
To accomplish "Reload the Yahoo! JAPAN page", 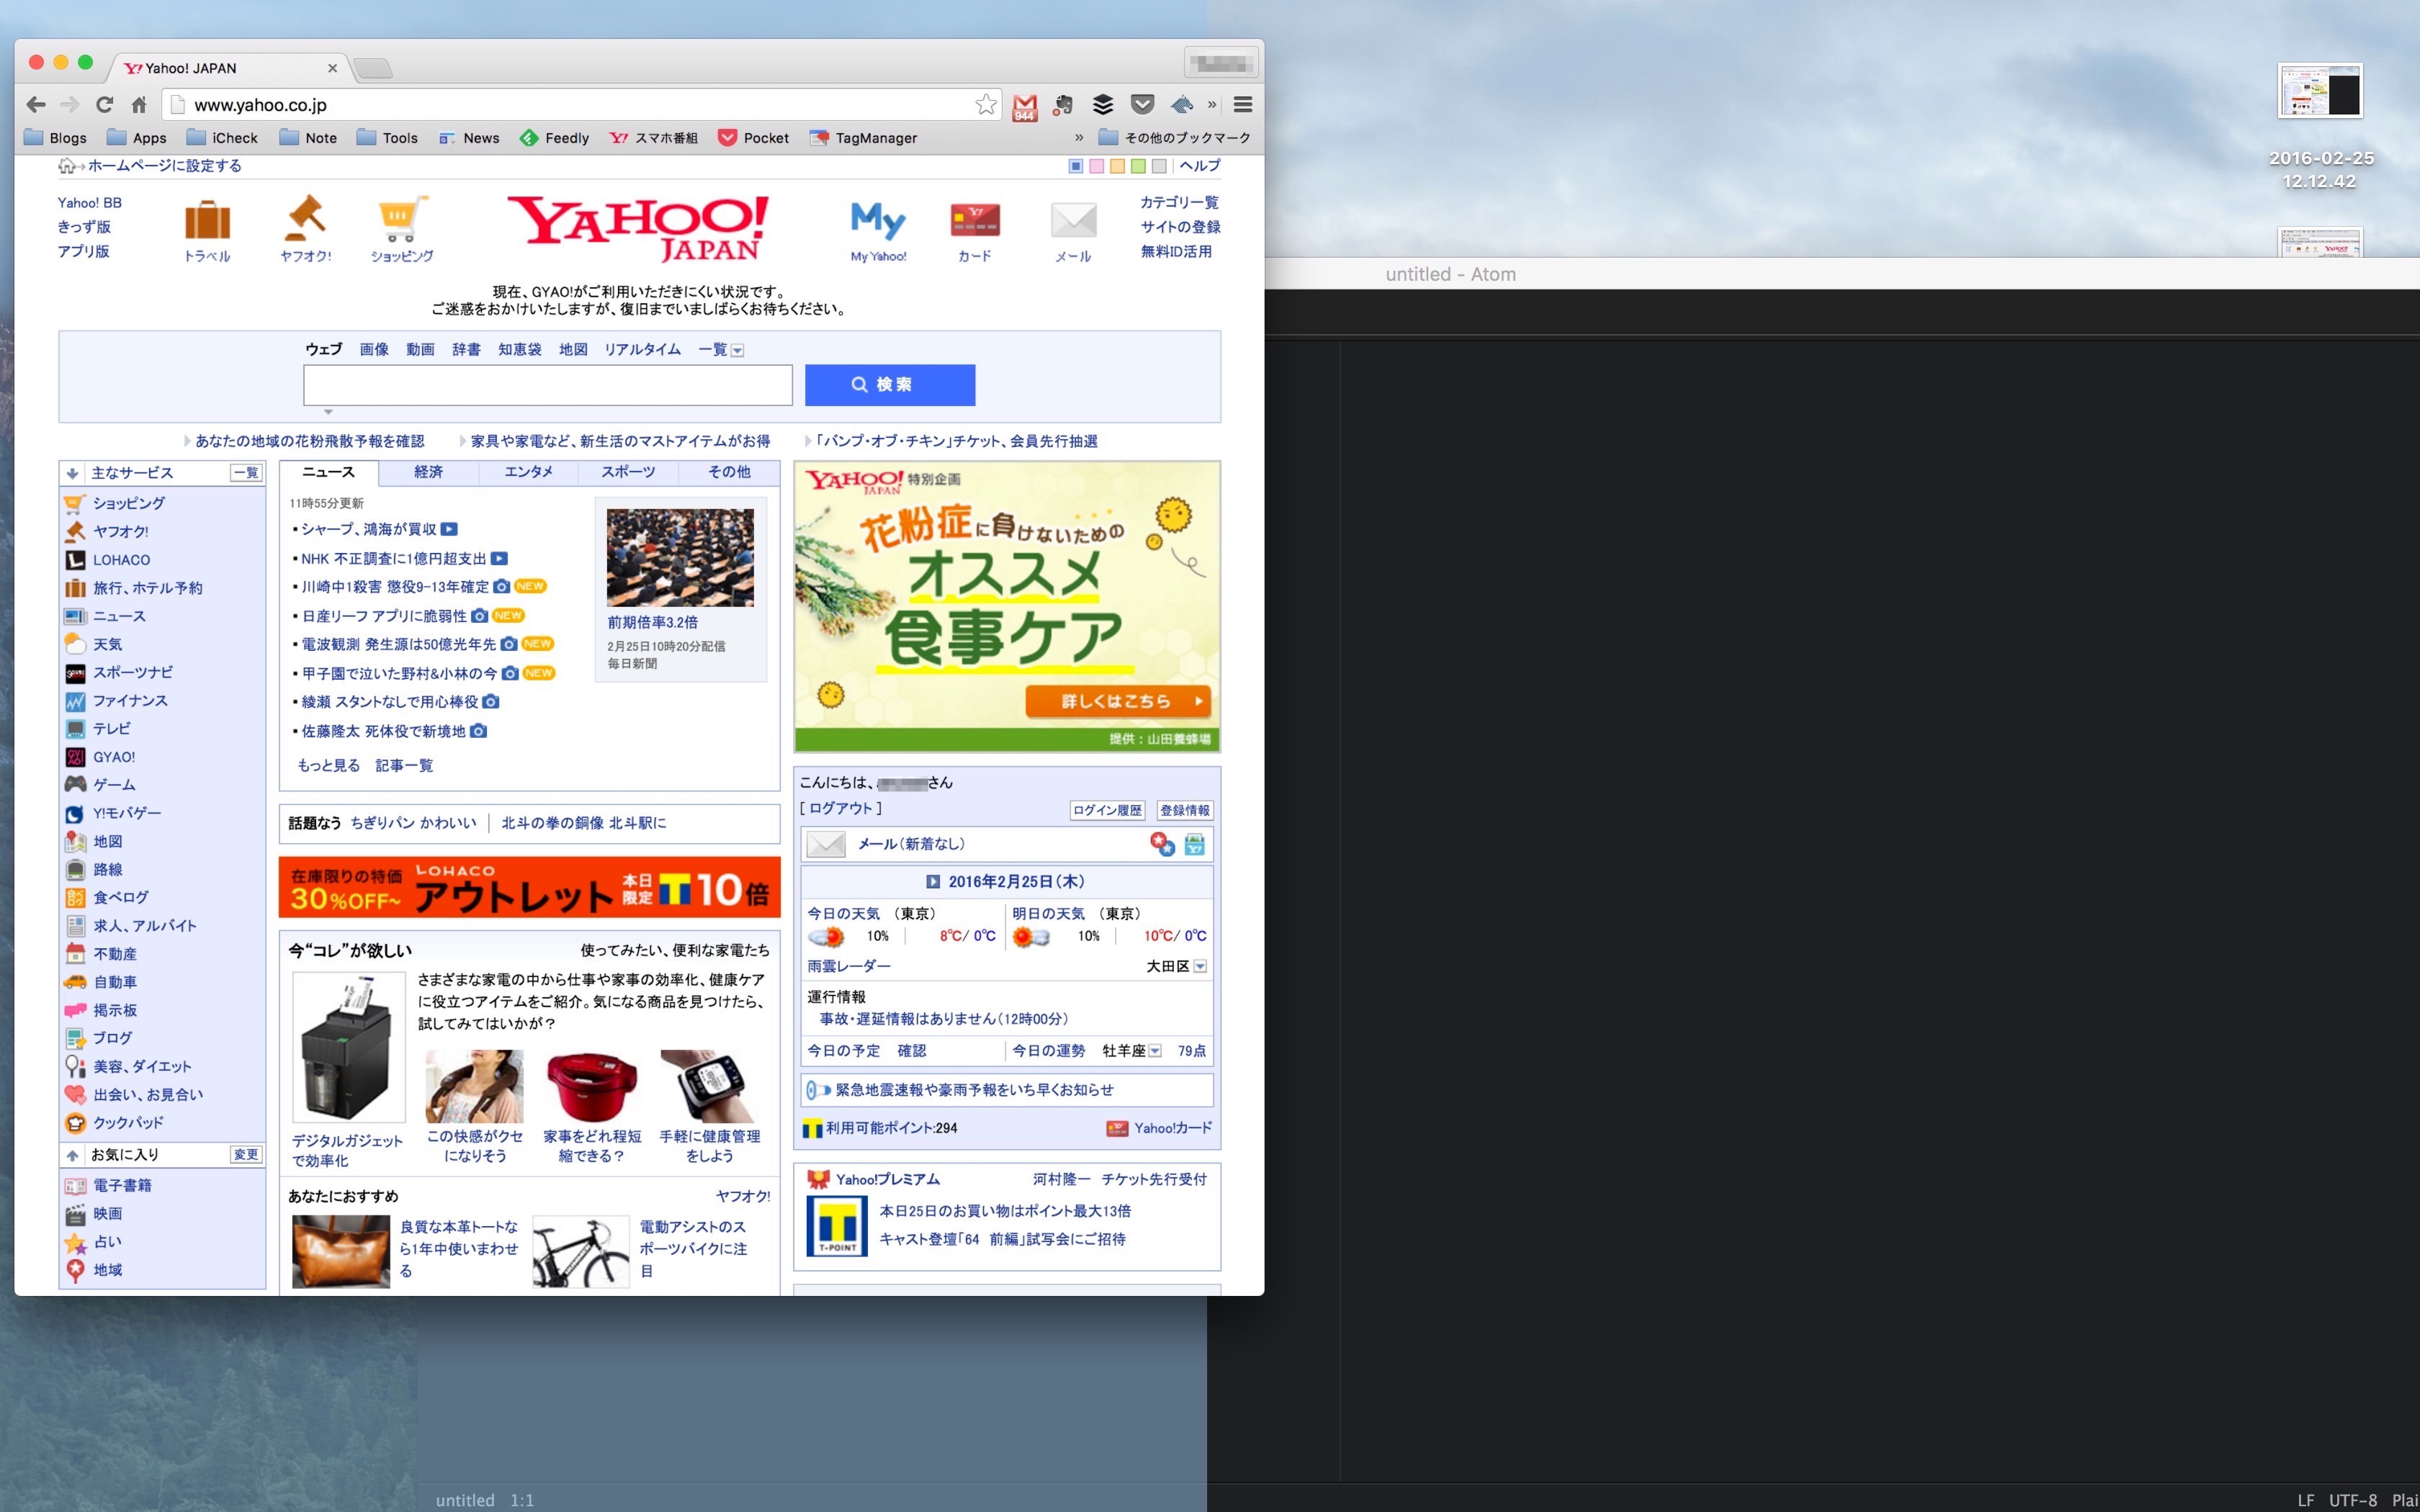I will tap(104, 104).
